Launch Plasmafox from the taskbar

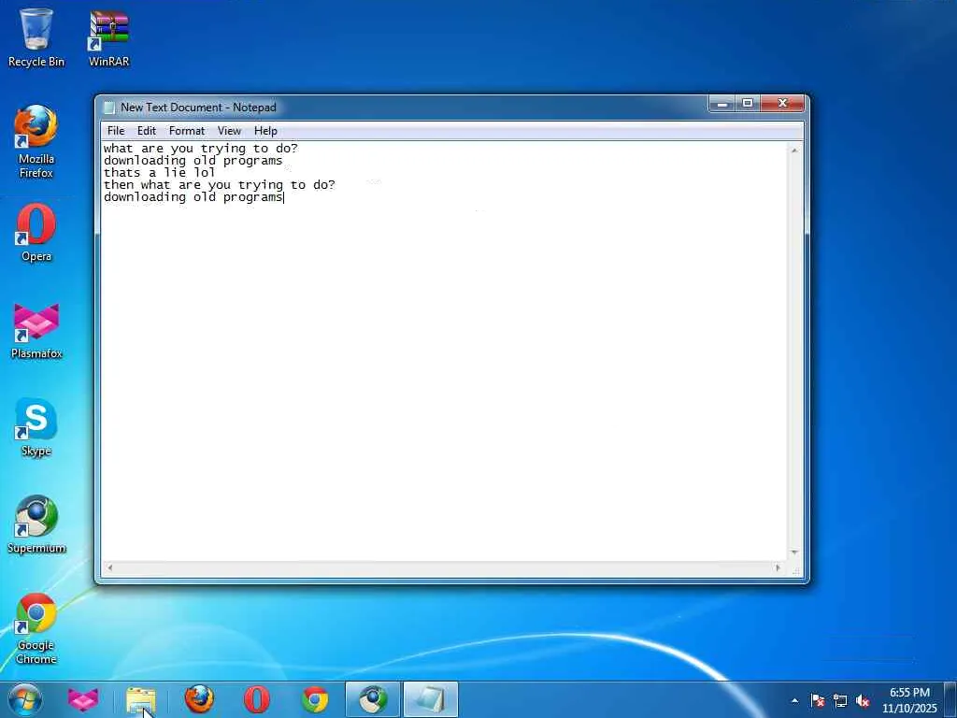(x=83, y=699)
